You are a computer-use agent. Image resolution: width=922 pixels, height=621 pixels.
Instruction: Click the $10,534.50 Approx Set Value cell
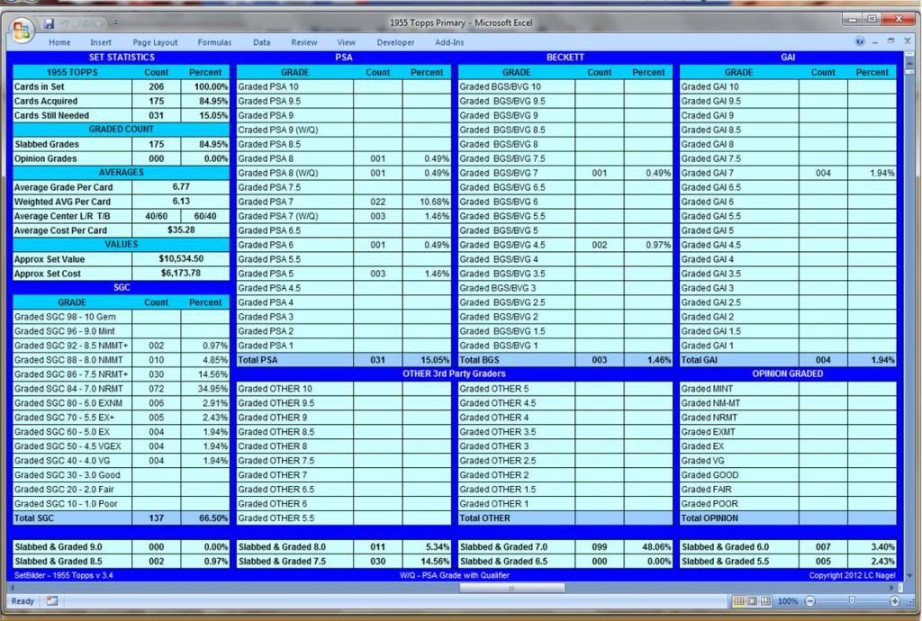tap(181, 259)
